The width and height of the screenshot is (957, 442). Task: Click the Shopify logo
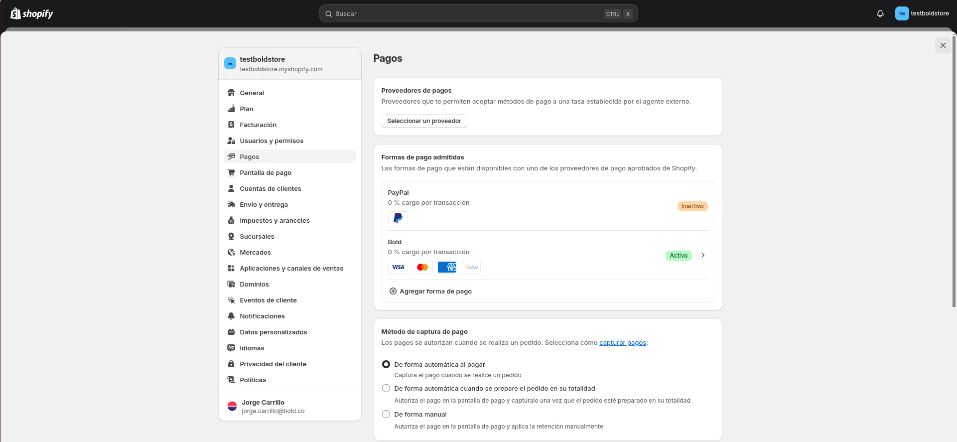click(32, 14)
